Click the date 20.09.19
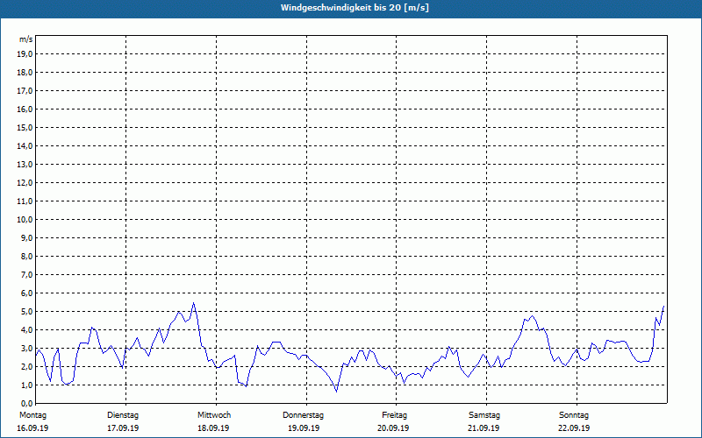Image resolution: width=702 pixels, height=438 pixels. (393, 428)
